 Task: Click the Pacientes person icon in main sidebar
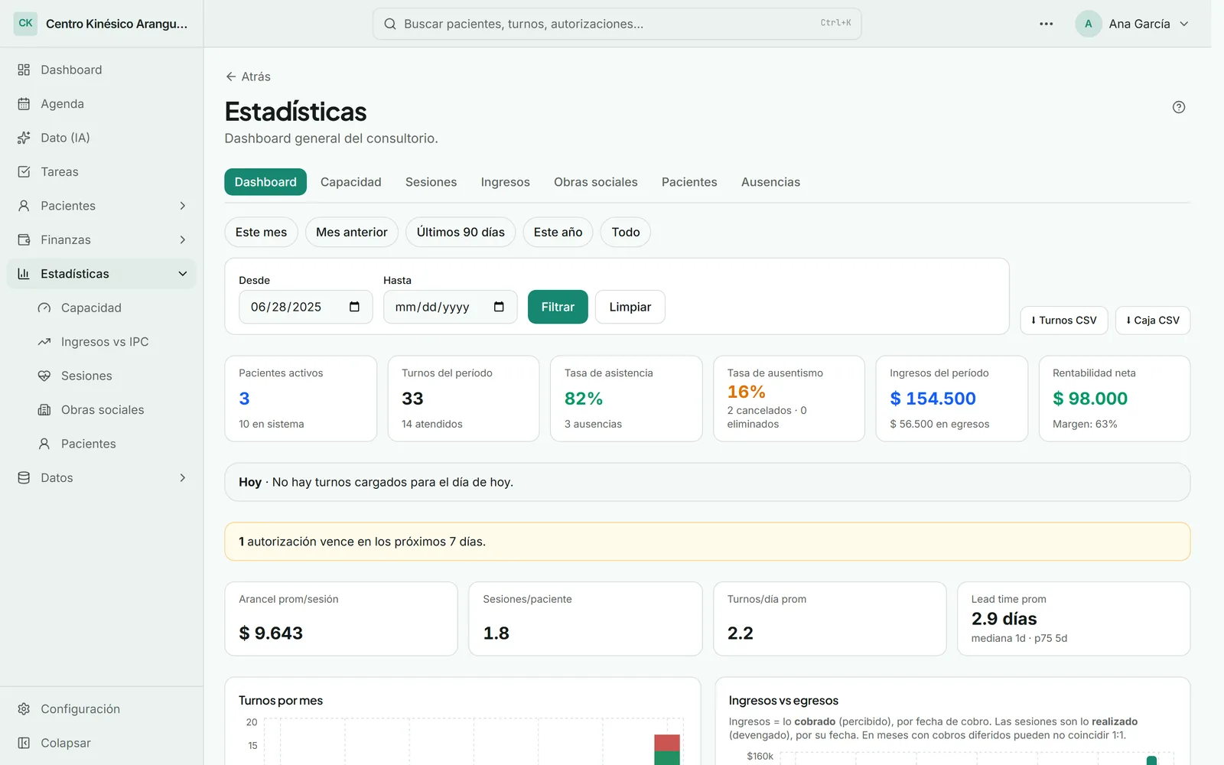(x=24, y=206)
